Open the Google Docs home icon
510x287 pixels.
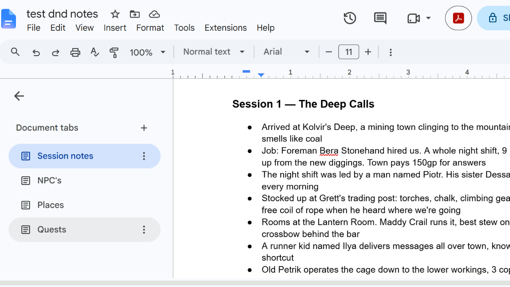(9, 19)
